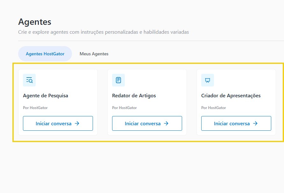Click the Agente de Pesquisa search icon
This screenshot has width=284, height=193.
pos(29,80)
